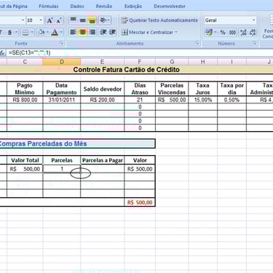
Task: Increase the cell indent
Action: click(x=112, y=32)
